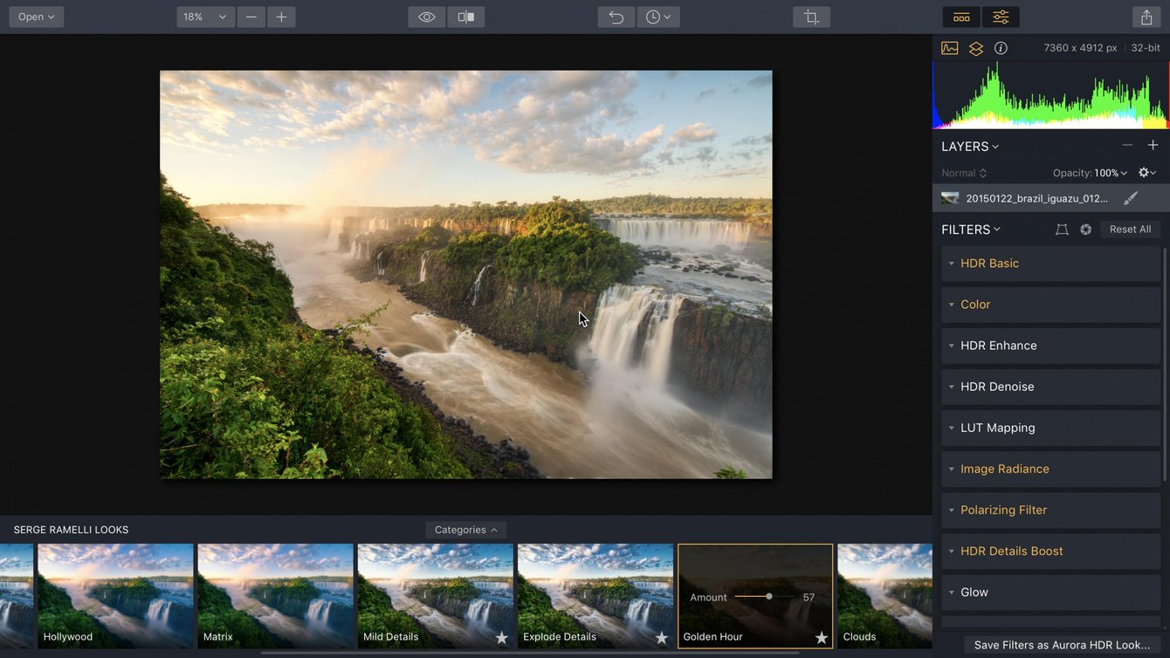Toggle the filters side panel button
Viewport: 1170px width, 658px height.
click(1001, 17)
